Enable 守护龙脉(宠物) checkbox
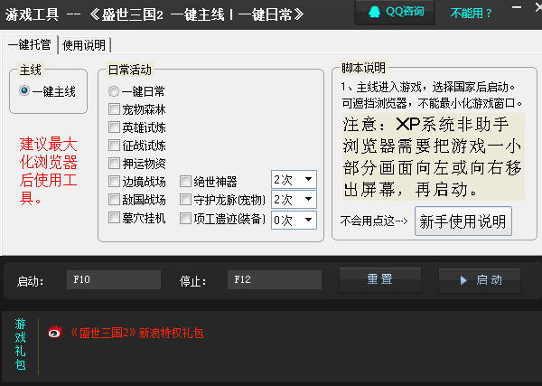 point(185,200)
